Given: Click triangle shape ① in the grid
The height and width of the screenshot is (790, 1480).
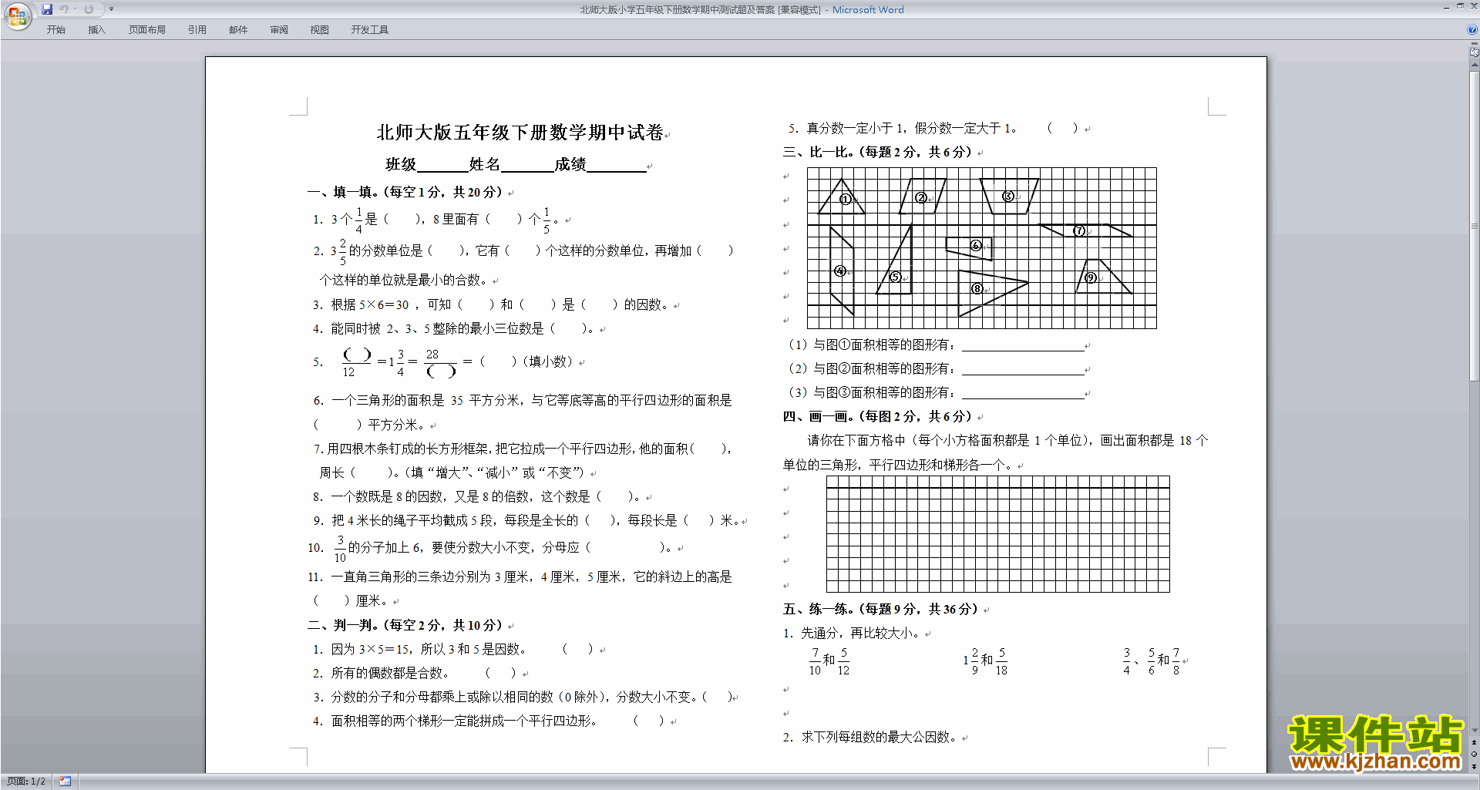Looking at the screenshot, I should [x=843, y=199].
